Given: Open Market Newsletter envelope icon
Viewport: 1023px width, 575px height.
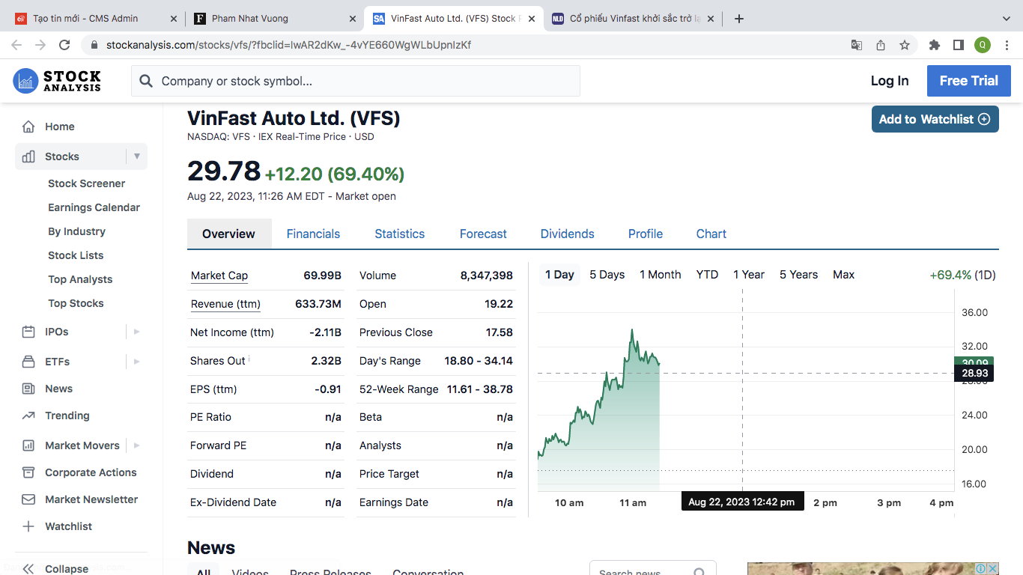Looking at the screenshot, I should point(28,499).
